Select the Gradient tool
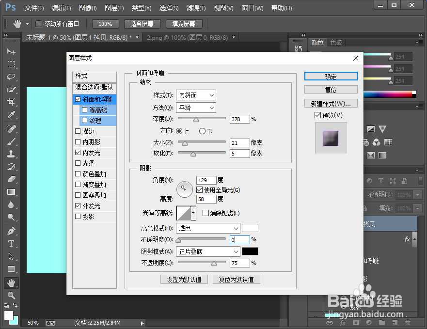The image size is (427, 329). [x=11, y=192]
